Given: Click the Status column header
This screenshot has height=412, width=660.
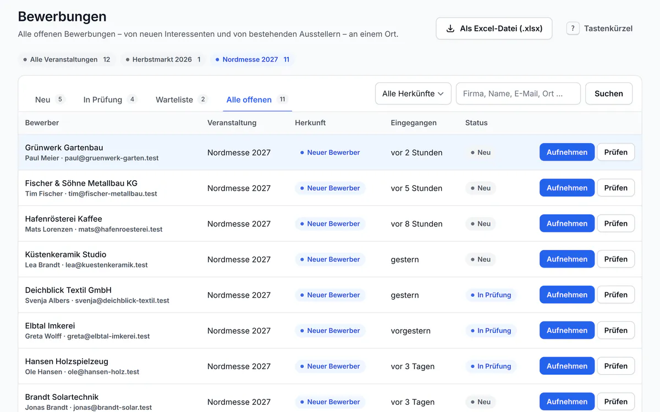Looking at the screenshot, I should click(x=476, y=123).
